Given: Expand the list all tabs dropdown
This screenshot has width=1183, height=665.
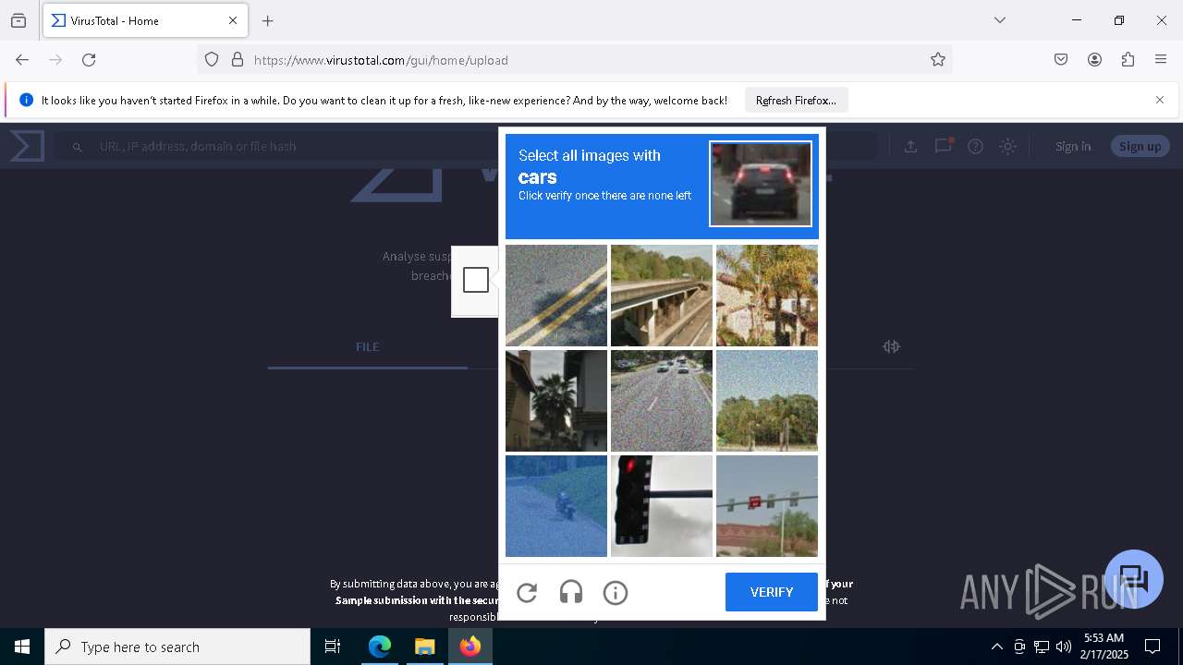Looking at the screenshot, I should tap(1000, 20).
